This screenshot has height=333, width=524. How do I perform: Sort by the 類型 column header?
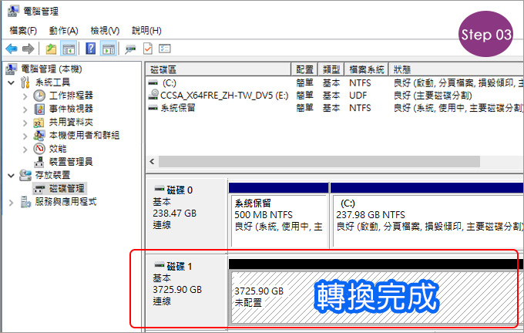[x=331, y=69]
